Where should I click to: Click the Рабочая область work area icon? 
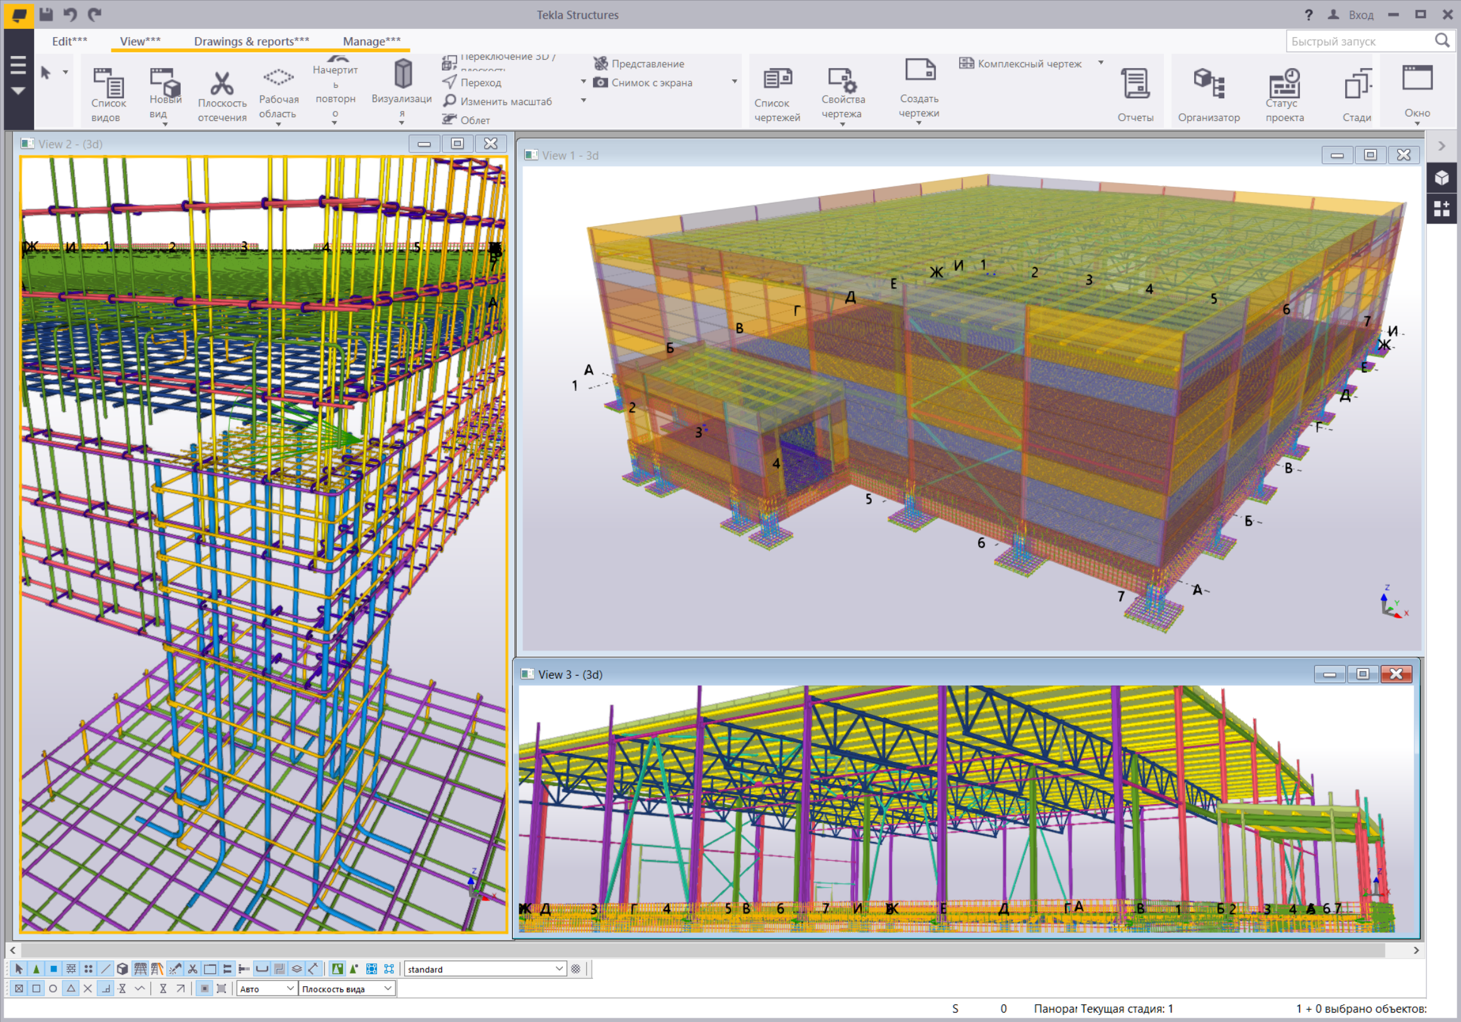point(278,77)
